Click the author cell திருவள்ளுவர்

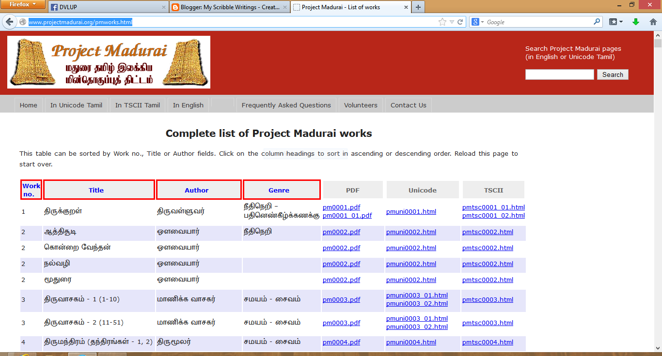point(180,212)
